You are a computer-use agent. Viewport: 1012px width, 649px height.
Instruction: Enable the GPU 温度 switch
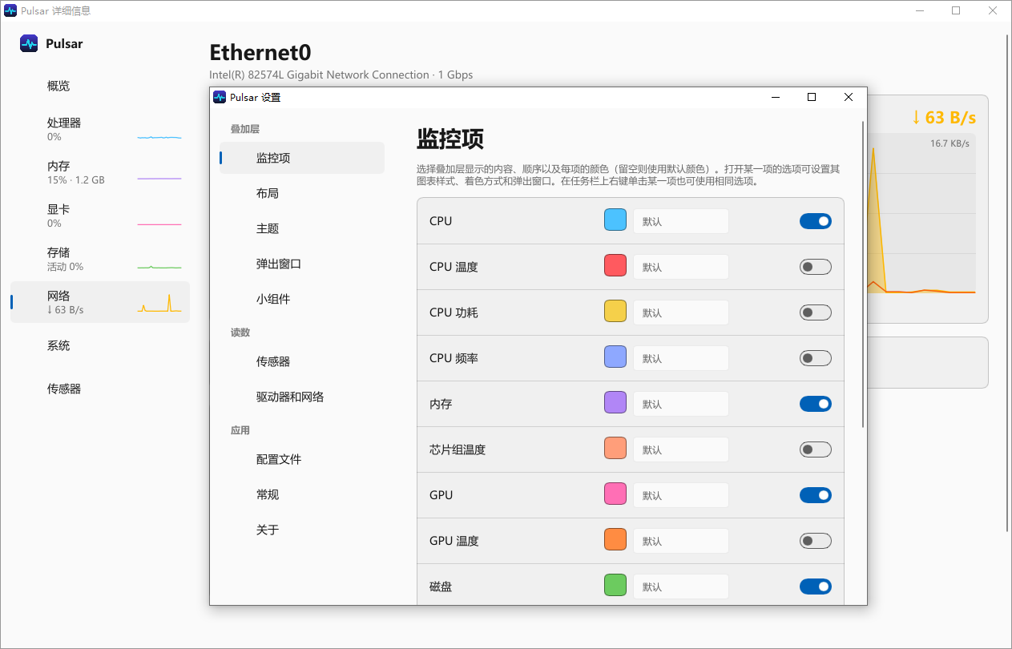(816, 541)
